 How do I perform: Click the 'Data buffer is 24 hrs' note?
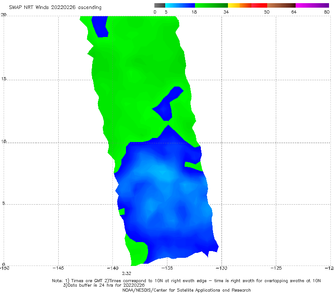click(x=104, y=285)
